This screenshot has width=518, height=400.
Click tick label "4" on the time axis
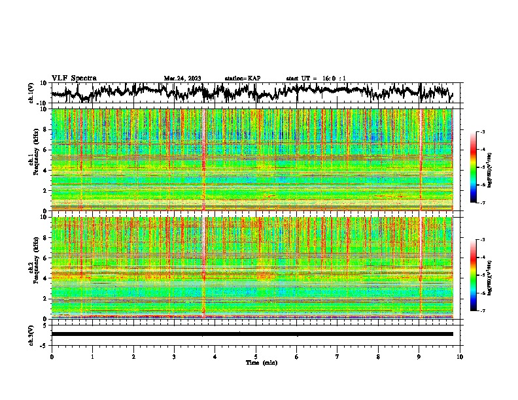point(215,357)
